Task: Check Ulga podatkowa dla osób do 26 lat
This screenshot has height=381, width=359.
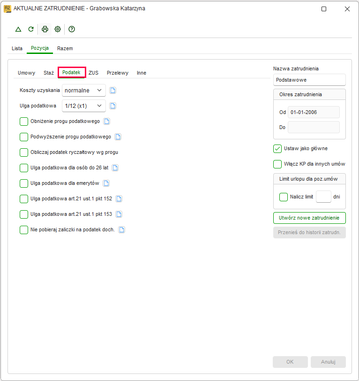Action: coord(24,168)
